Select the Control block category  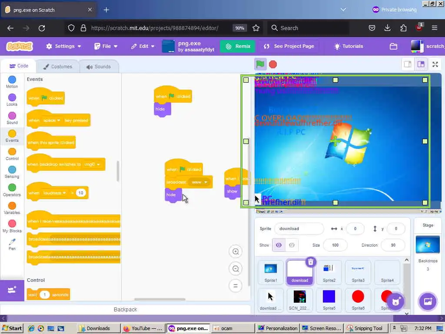pos(12,154)
